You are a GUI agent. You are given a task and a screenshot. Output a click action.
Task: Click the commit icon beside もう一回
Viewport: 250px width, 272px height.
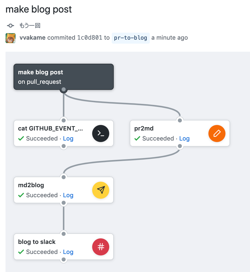pyautogui.click(x=10, y=25)
